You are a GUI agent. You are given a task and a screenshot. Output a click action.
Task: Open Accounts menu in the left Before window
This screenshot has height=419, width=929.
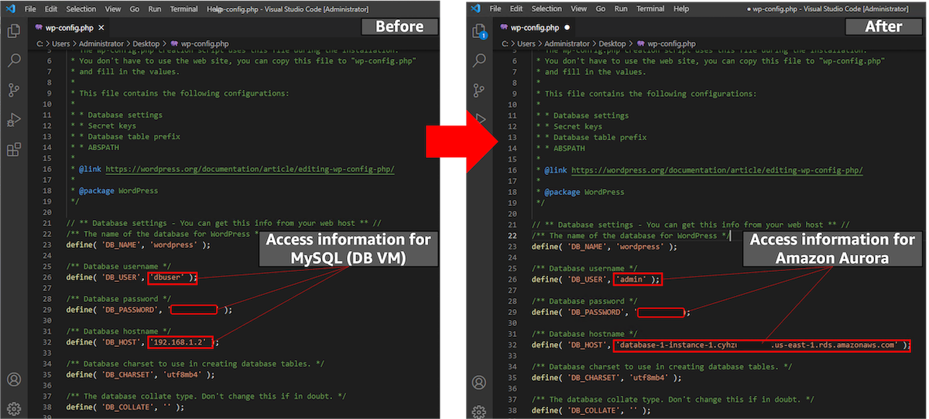click(x=14, y=380)
